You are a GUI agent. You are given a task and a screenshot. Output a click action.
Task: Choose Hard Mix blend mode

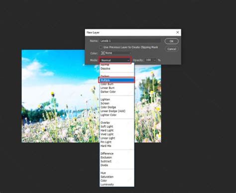coord(117,146)
